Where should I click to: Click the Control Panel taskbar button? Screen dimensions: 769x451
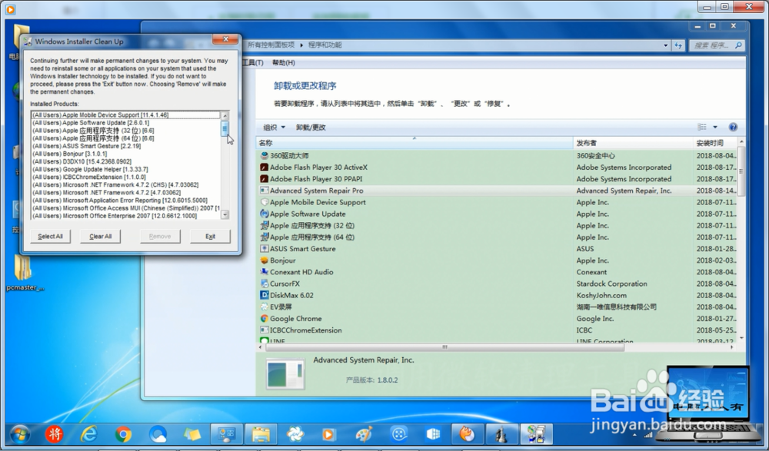(227, 434)
